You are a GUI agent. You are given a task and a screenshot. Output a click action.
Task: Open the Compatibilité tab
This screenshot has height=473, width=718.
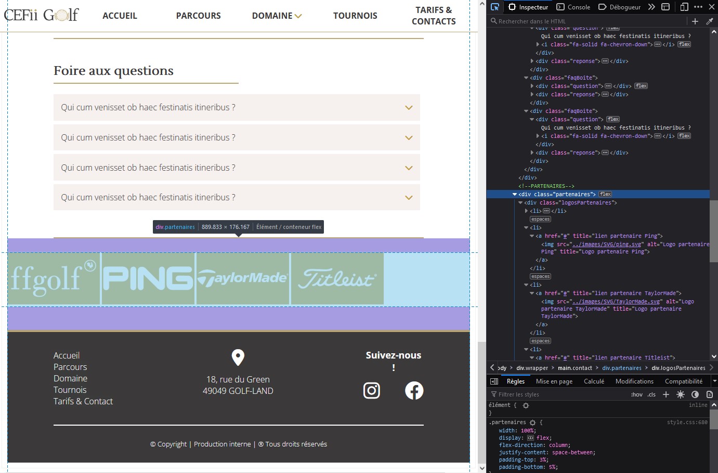click(684, 381)
